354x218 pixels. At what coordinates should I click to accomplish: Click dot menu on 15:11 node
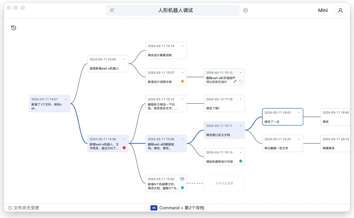tap(241, 126)
